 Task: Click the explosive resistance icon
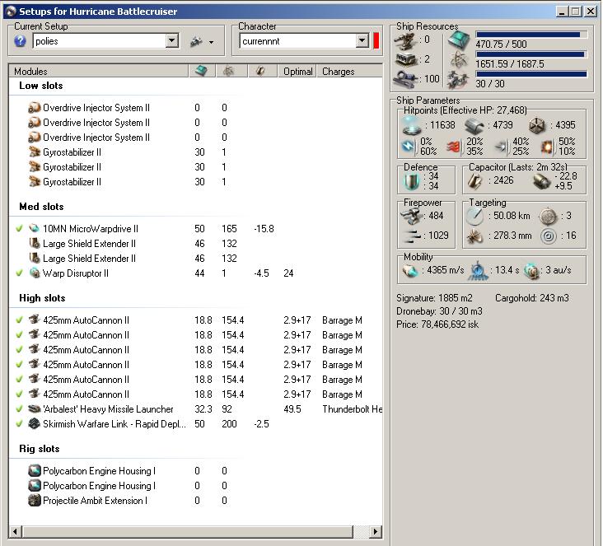point(548,147)
